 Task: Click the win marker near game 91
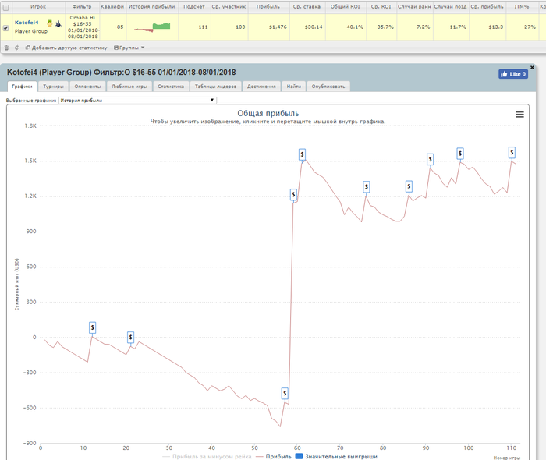[431, 159]
